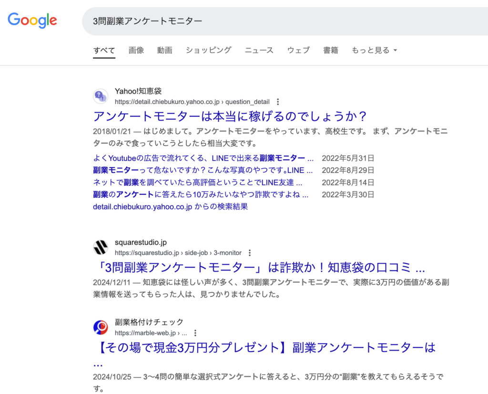Go to the ニュース tab

259,50
